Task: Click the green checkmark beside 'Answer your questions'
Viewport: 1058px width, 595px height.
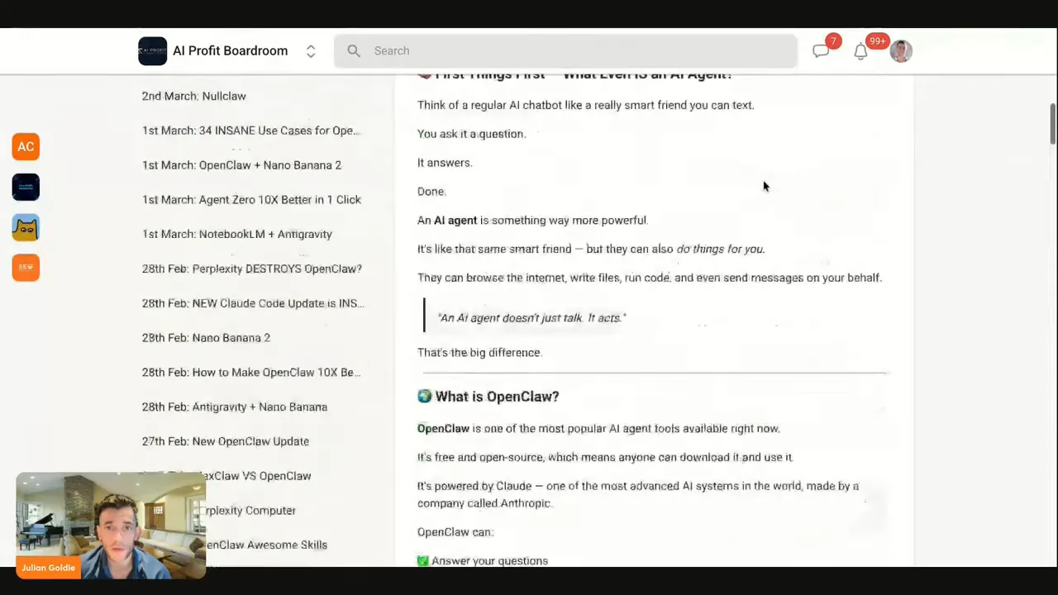Action: click(x=423, y=561)
